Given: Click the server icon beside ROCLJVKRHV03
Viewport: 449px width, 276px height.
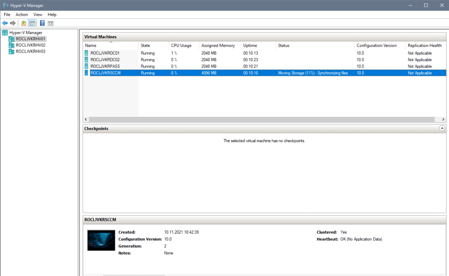Looking at the screenshot, I should click(x=11, y=52).
